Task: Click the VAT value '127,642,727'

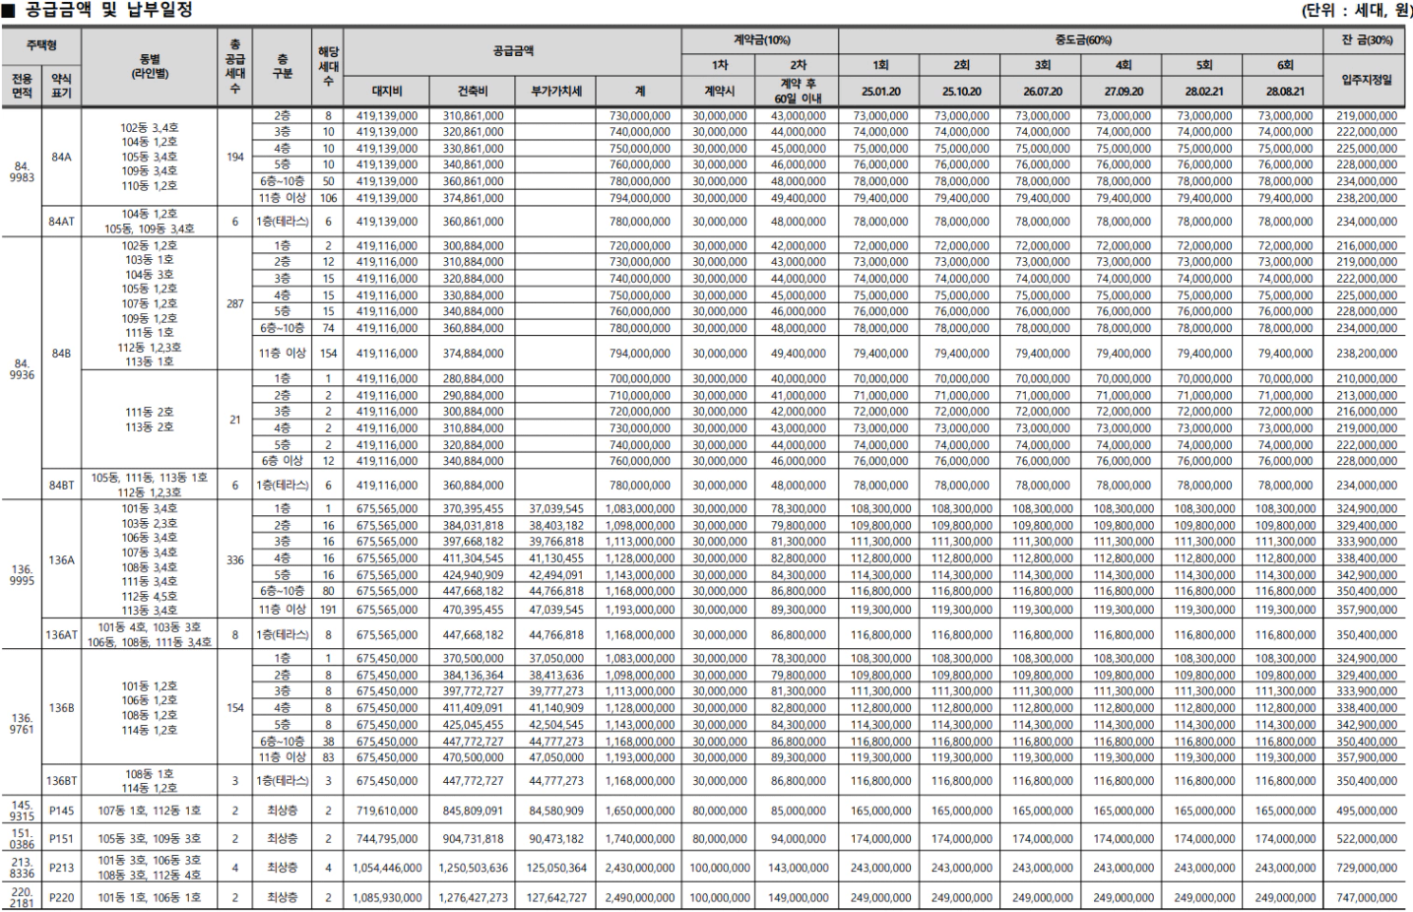Action: point(556,897)
